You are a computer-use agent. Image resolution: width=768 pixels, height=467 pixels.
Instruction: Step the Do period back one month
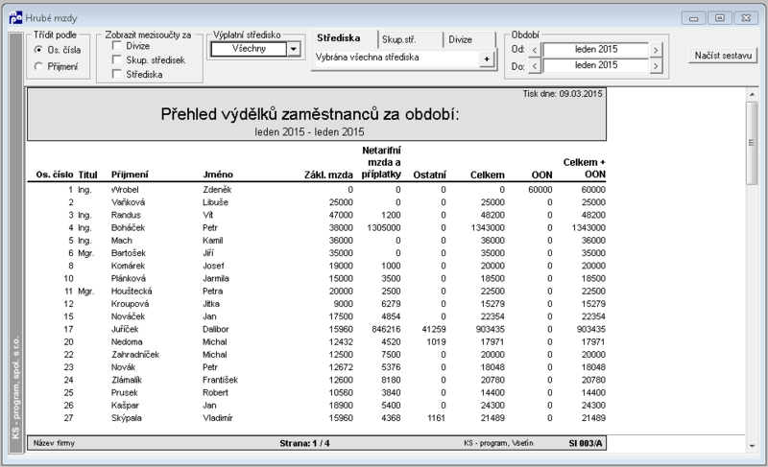click(535, 66)
